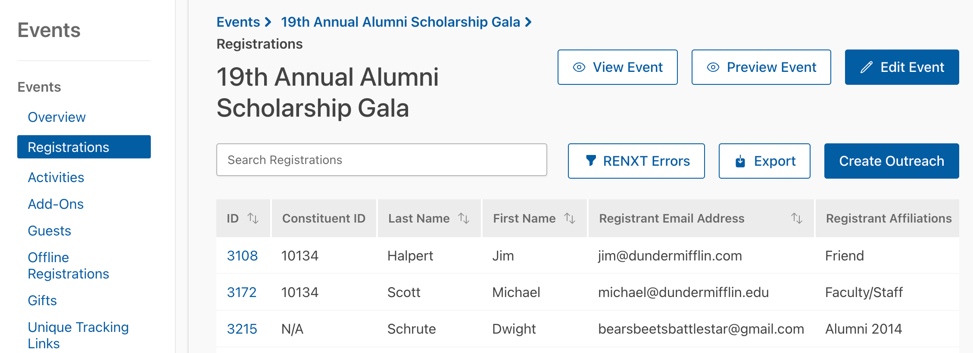
Task: Open Offline Registrations page
Action: coord(69,266)
